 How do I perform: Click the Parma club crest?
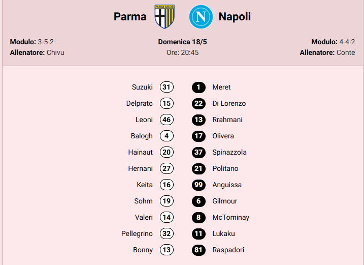tap(164, 17)
